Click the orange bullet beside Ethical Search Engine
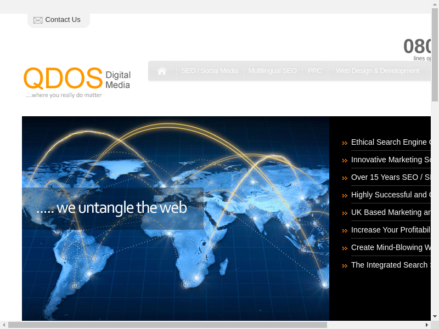The height and width of the screenshot is (329, 439). (x=345, y=143)
